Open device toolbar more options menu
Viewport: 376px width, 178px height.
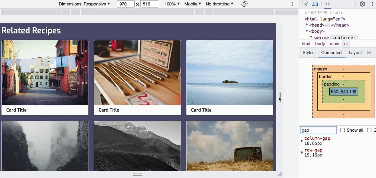click(x=292, y=4)
